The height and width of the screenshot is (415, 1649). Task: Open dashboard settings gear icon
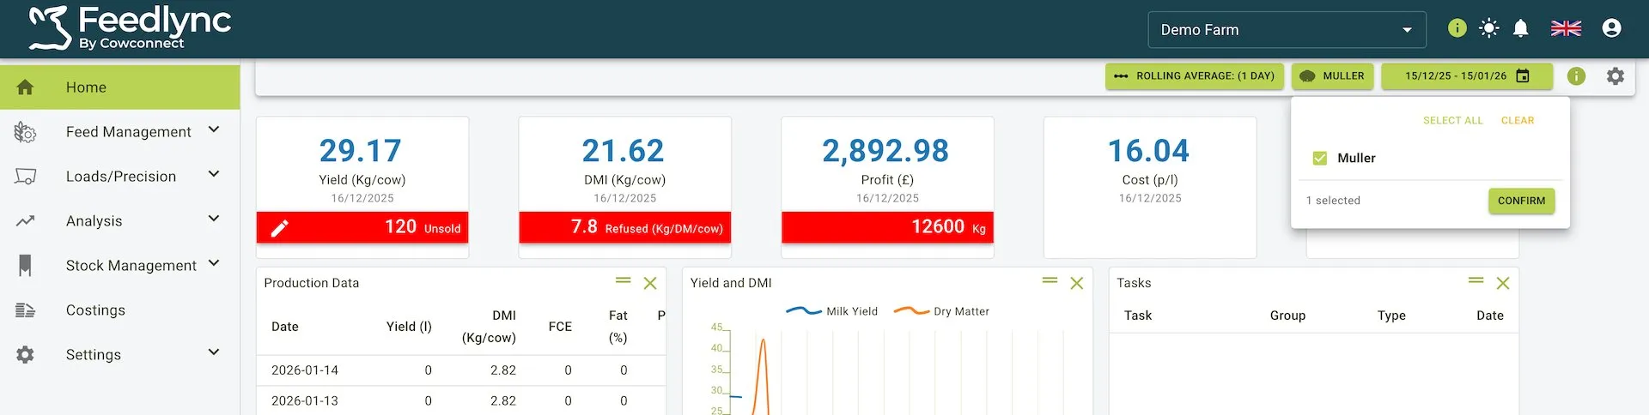pos(1616,76)
